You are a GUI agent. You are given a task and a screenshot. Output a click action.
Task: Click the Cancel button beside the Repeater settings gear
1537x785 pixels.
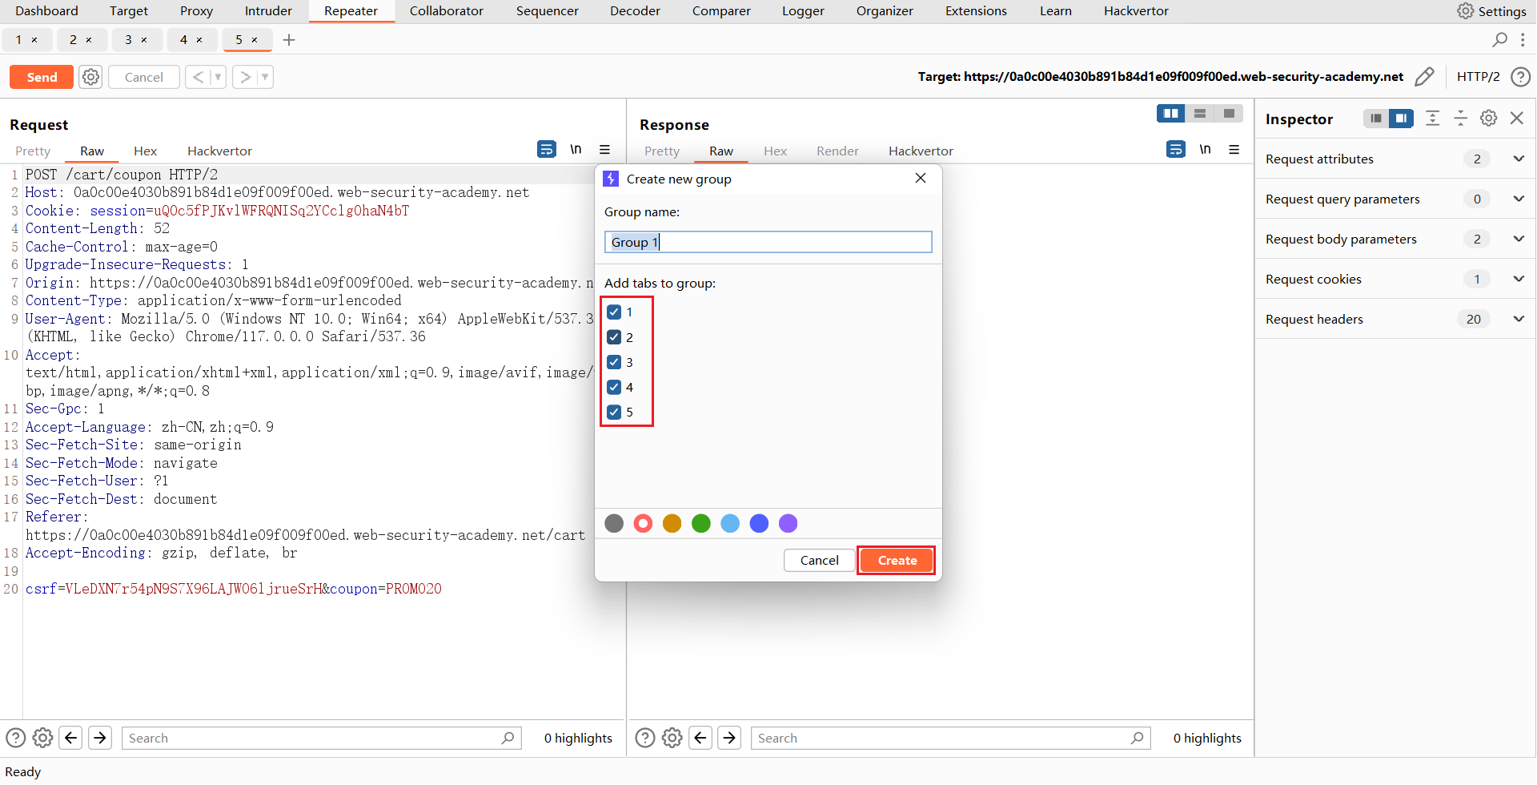point(144,77)
